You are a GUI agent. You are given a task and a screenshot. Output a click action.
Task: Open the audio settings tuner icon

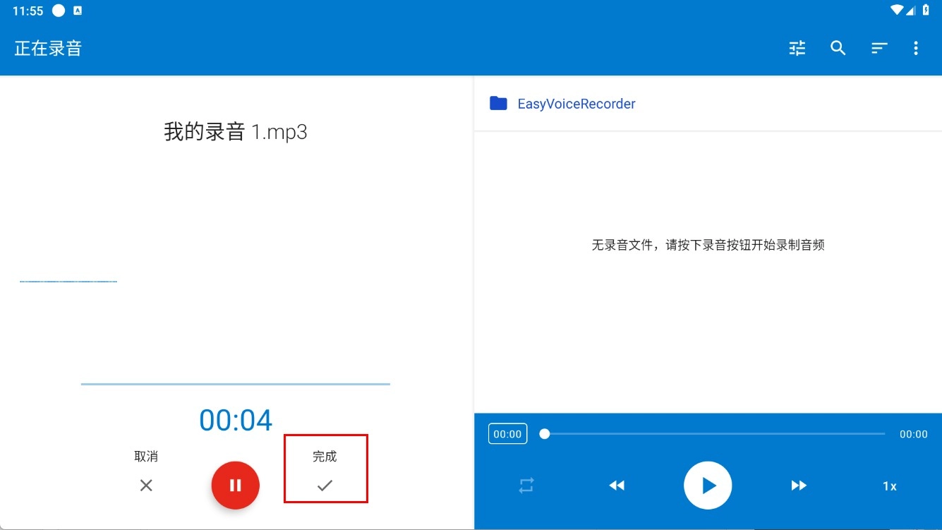[x=797, y=48]
